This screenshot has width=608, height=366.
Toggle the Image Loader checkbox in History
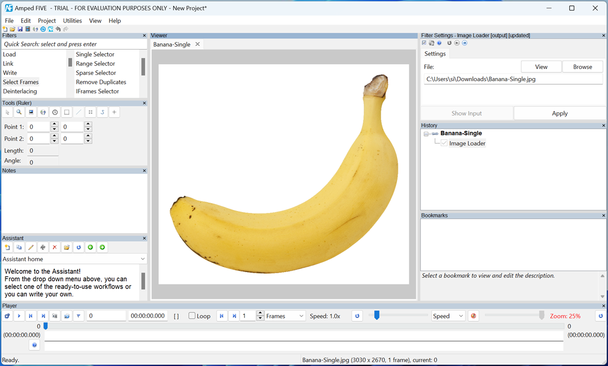click(444, 143)
